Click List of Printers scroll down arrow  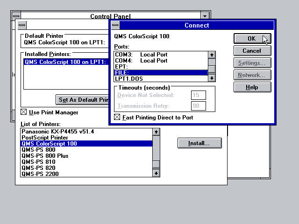pos(156,173)
